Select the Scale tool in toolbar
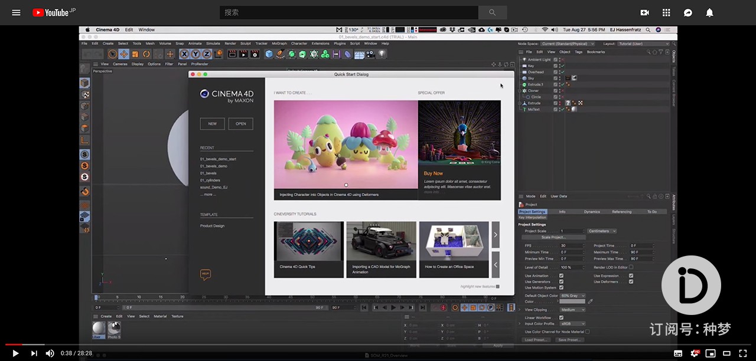756x361 pixels. (135, 54)
